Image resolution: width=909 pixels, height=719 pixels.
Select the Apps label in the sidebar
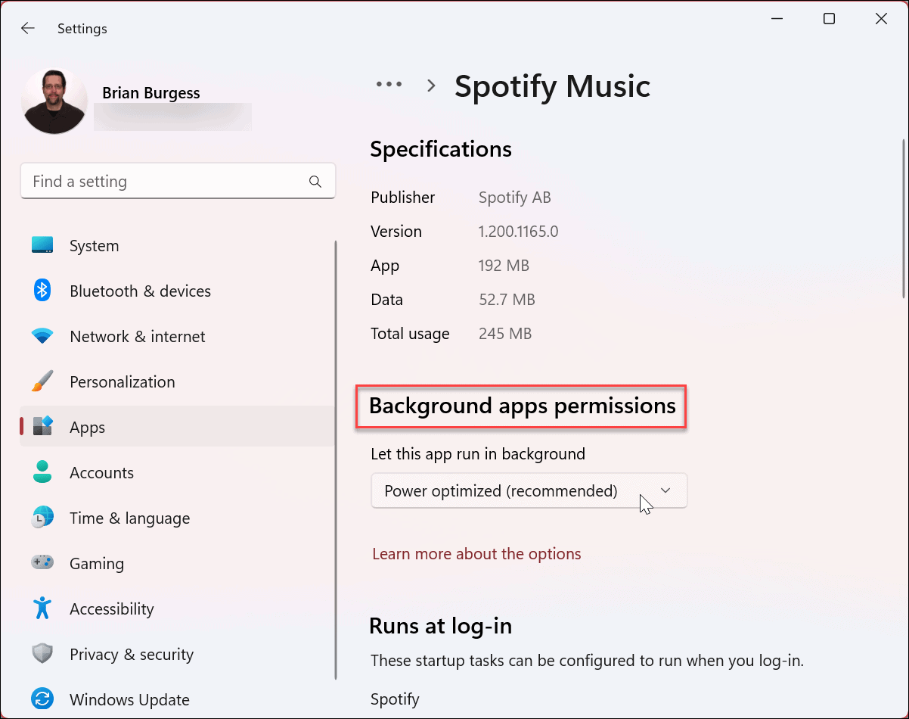tap(87, 428)
